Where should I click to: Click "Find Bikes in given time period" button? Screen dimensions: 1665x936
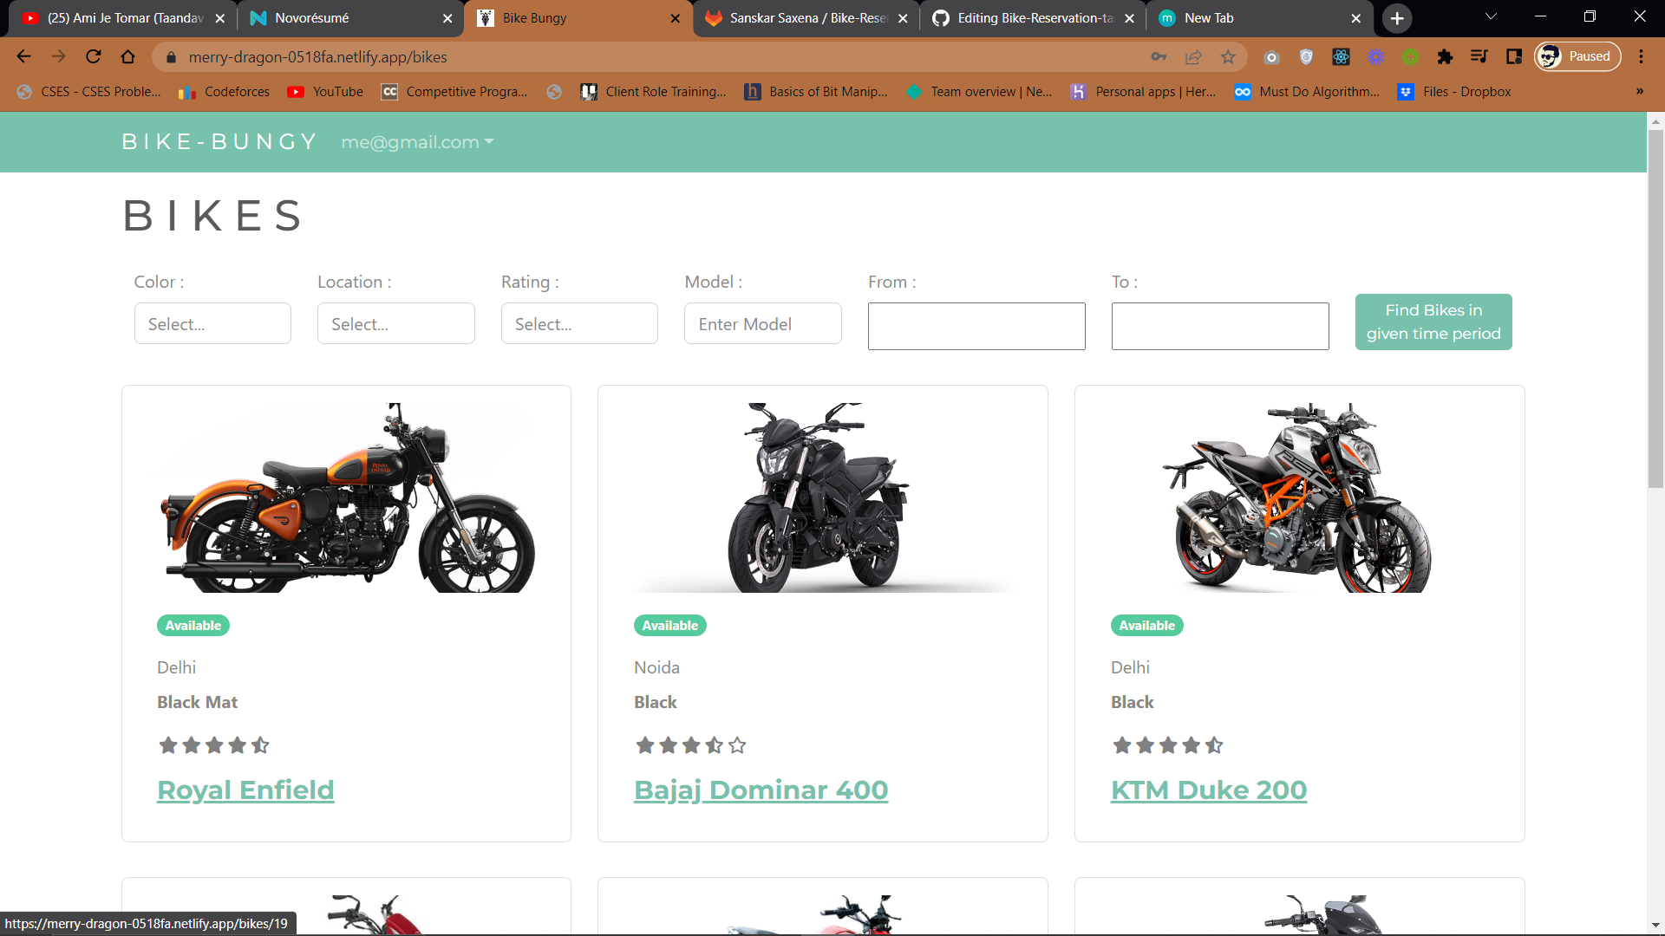tap(1433, 322)
